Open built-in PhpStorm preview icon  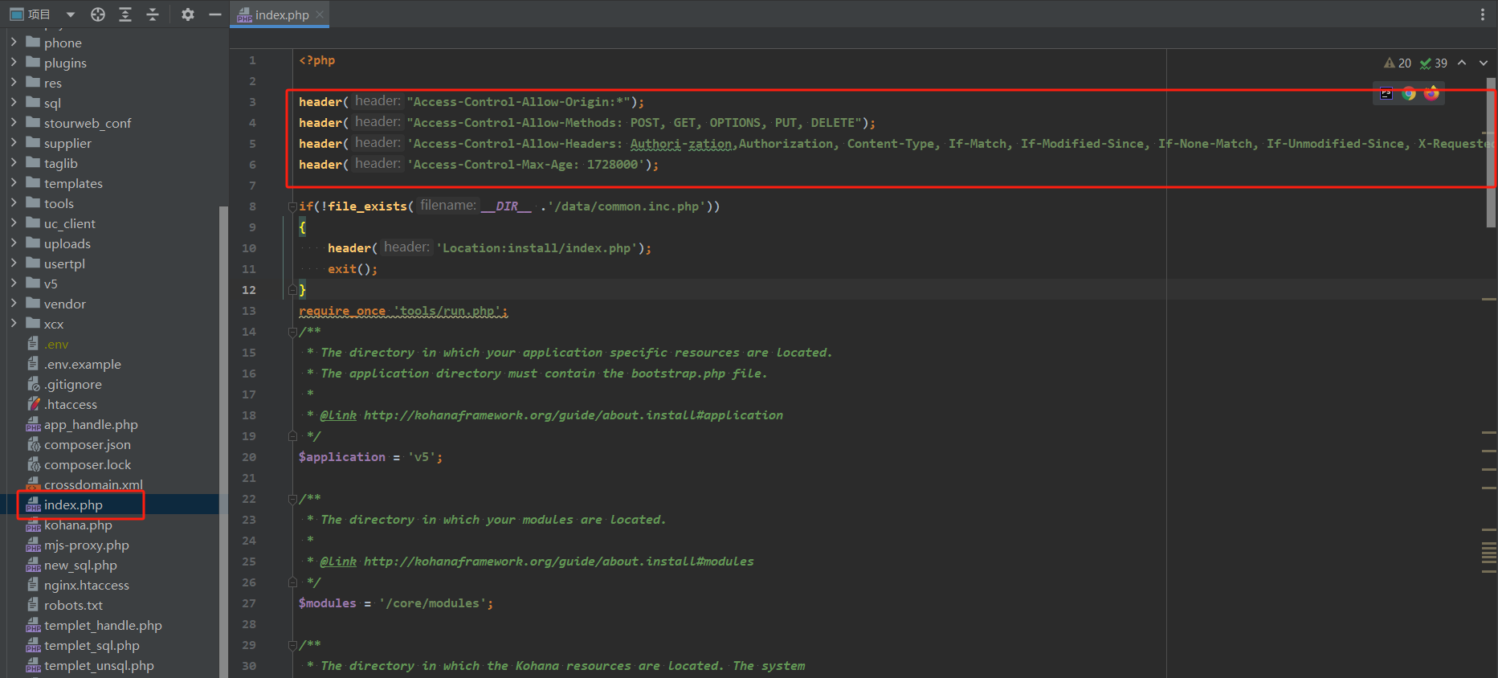(x=1386, y=94)
